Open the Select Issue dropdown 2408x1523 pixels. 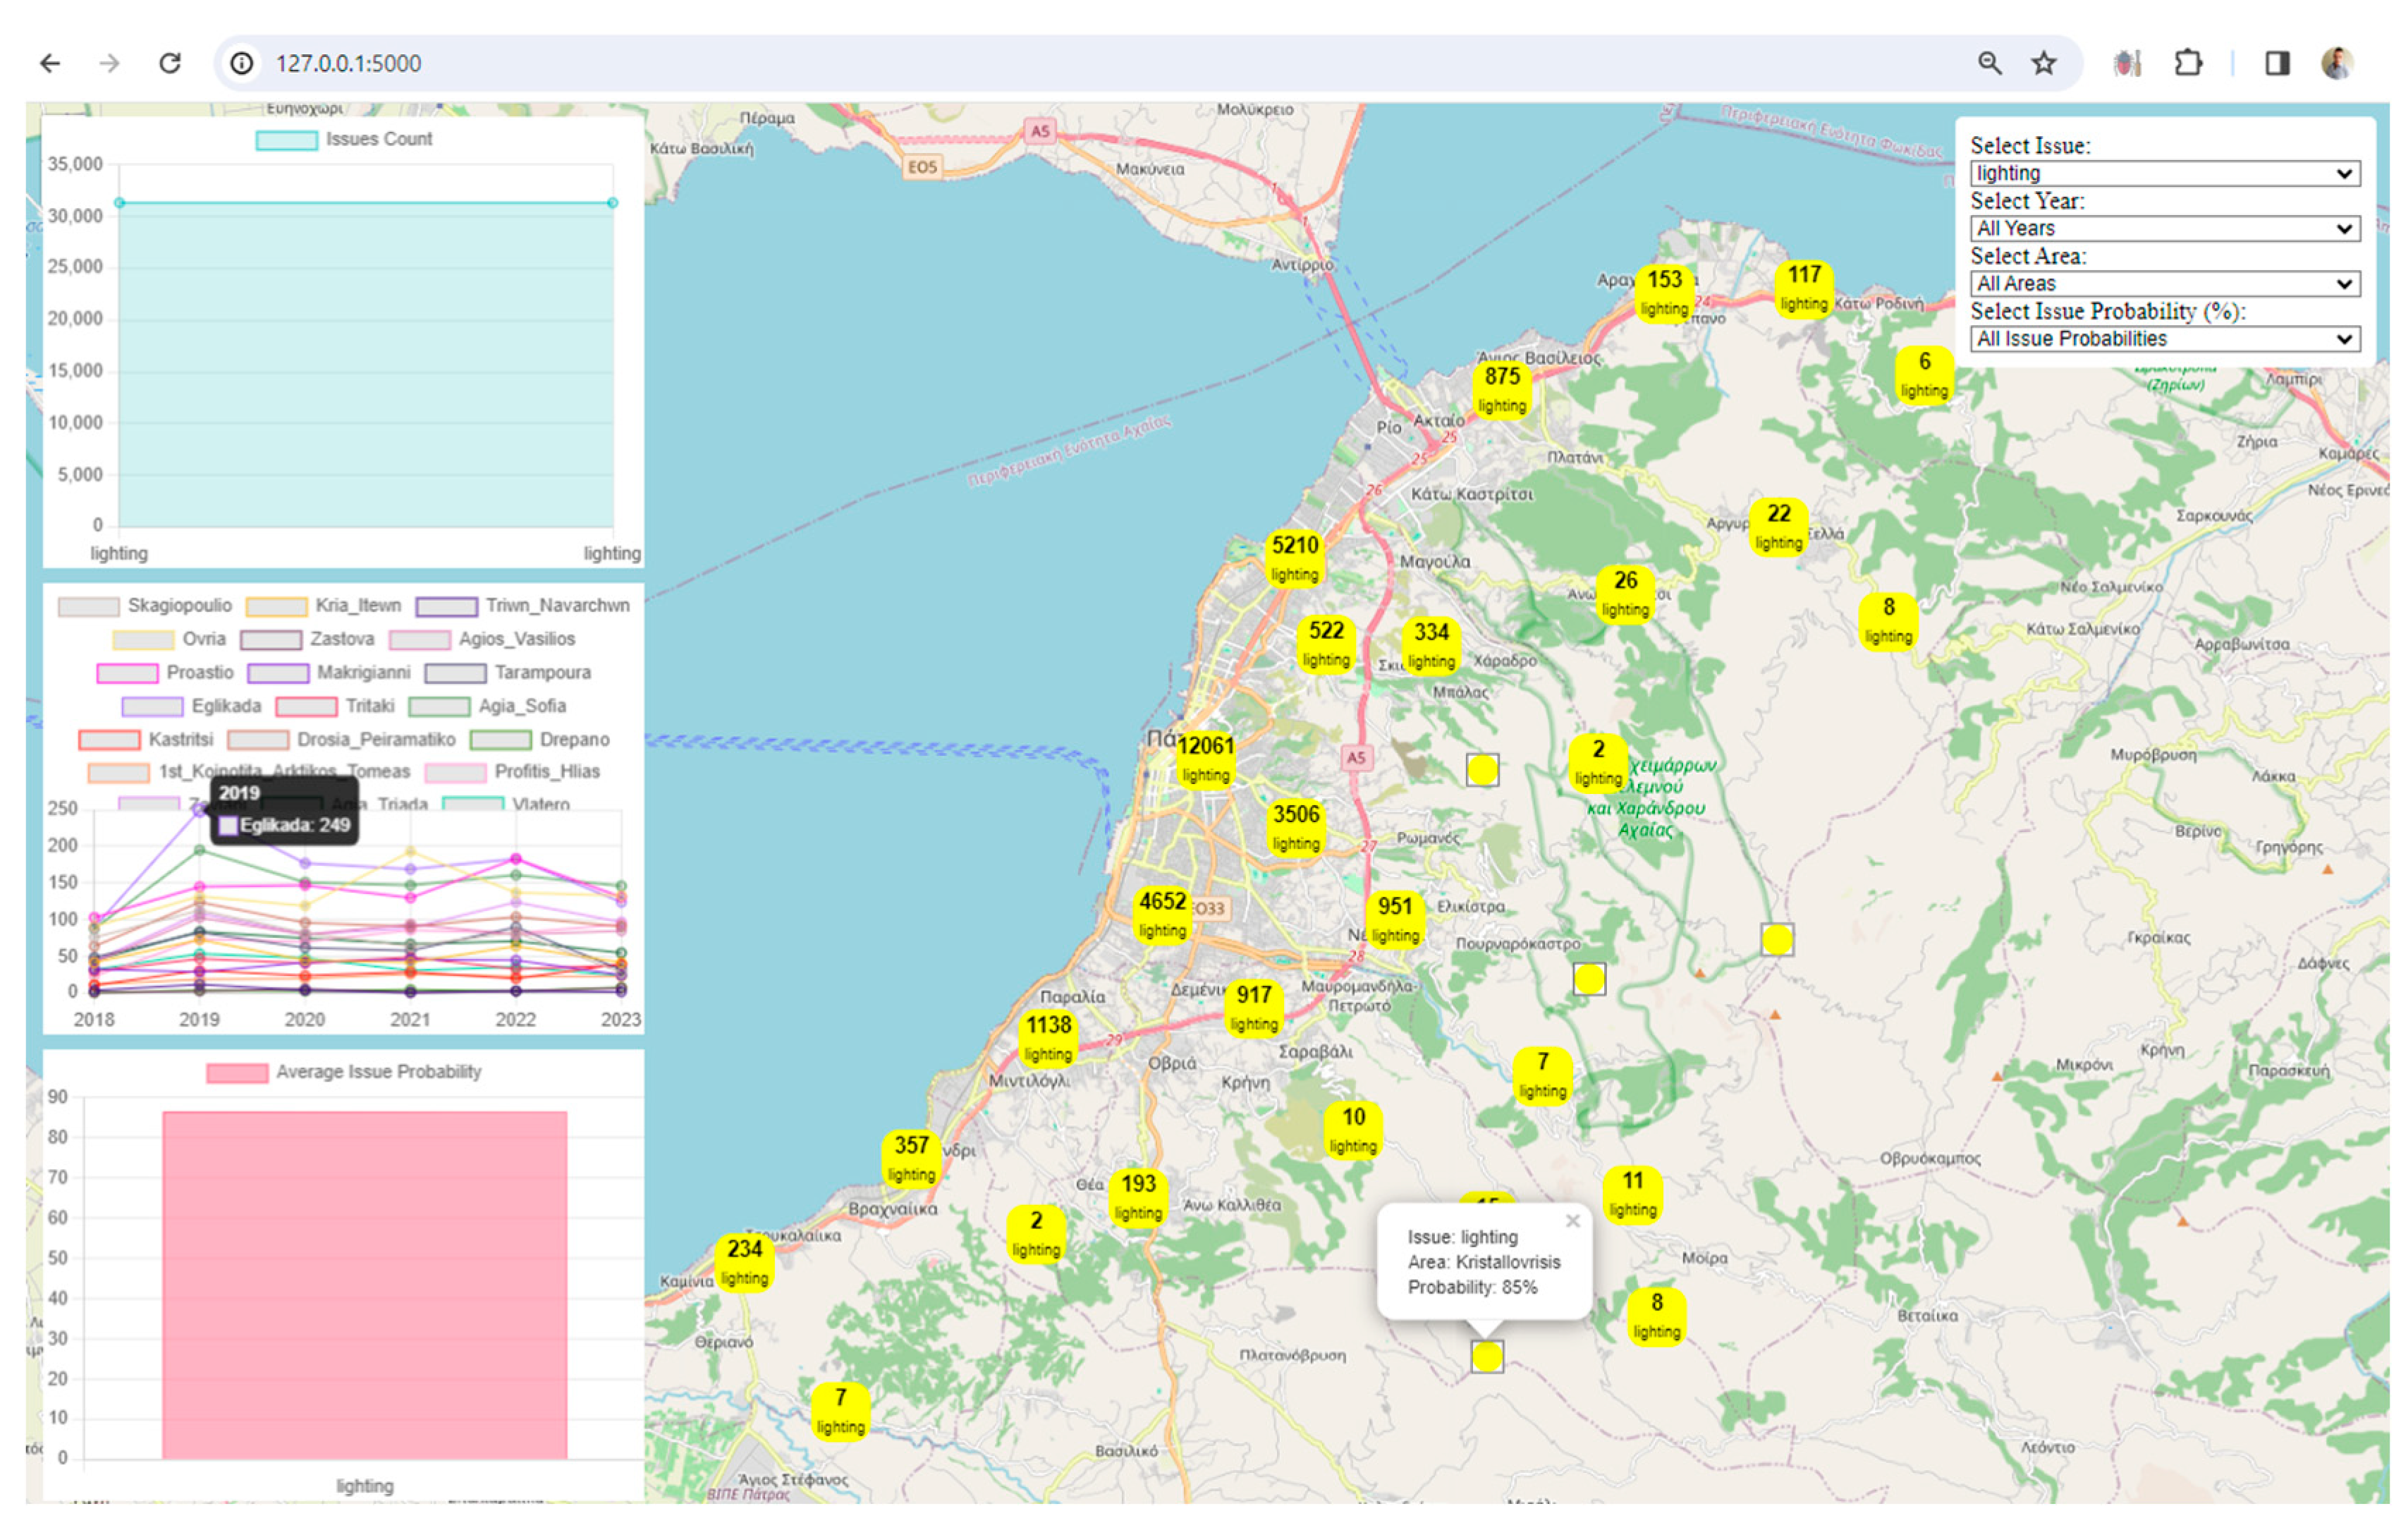[x=2164, y=173]
